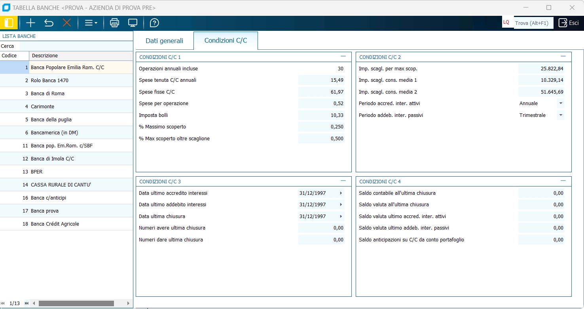Collapse the Condizioni C/C 1 panel

343,57
